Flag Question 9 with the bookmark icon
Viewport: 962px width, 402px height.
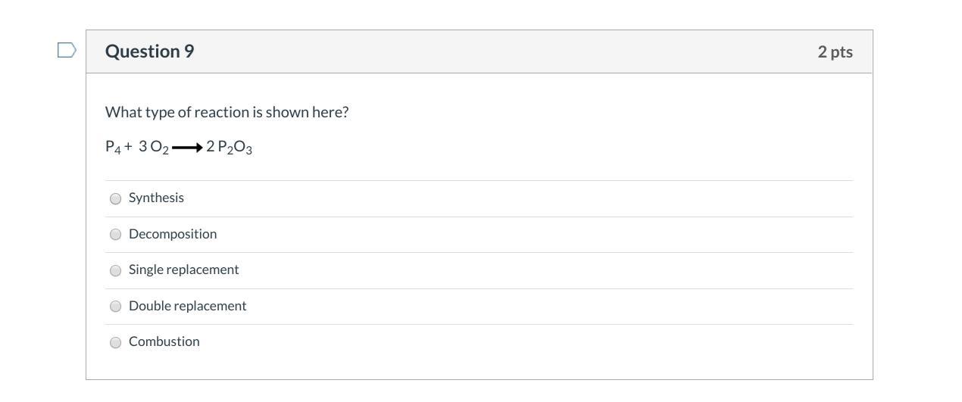coord(67,51)
